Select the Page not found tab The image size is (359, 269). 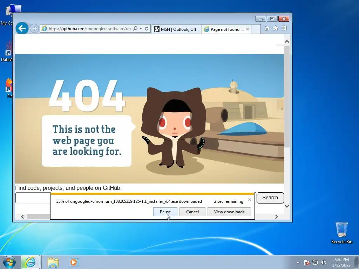click(x=224, y=29)
